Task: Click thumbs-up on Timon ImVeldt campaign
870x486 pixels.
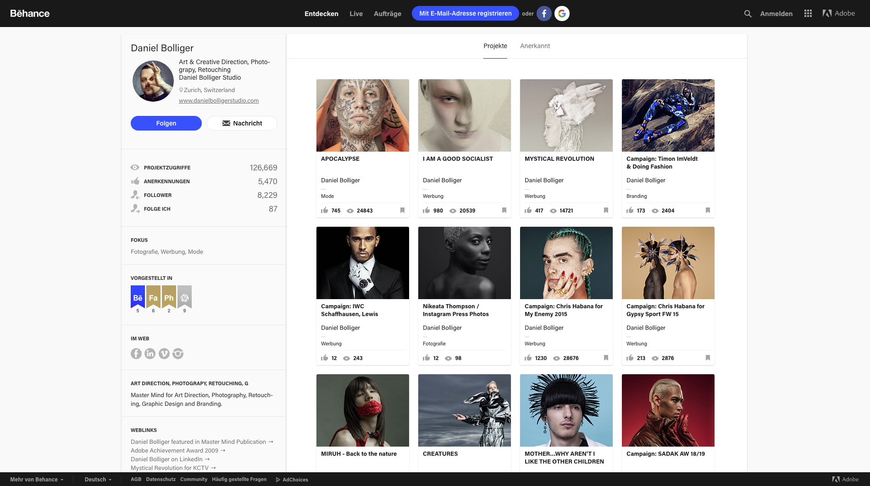Action: pos(630,210)
